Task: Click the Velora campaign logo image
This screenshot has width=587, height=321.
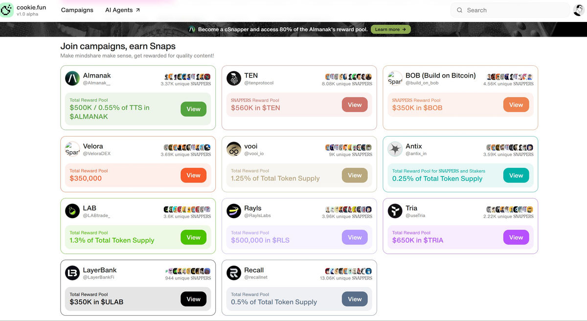Action: 72,149
